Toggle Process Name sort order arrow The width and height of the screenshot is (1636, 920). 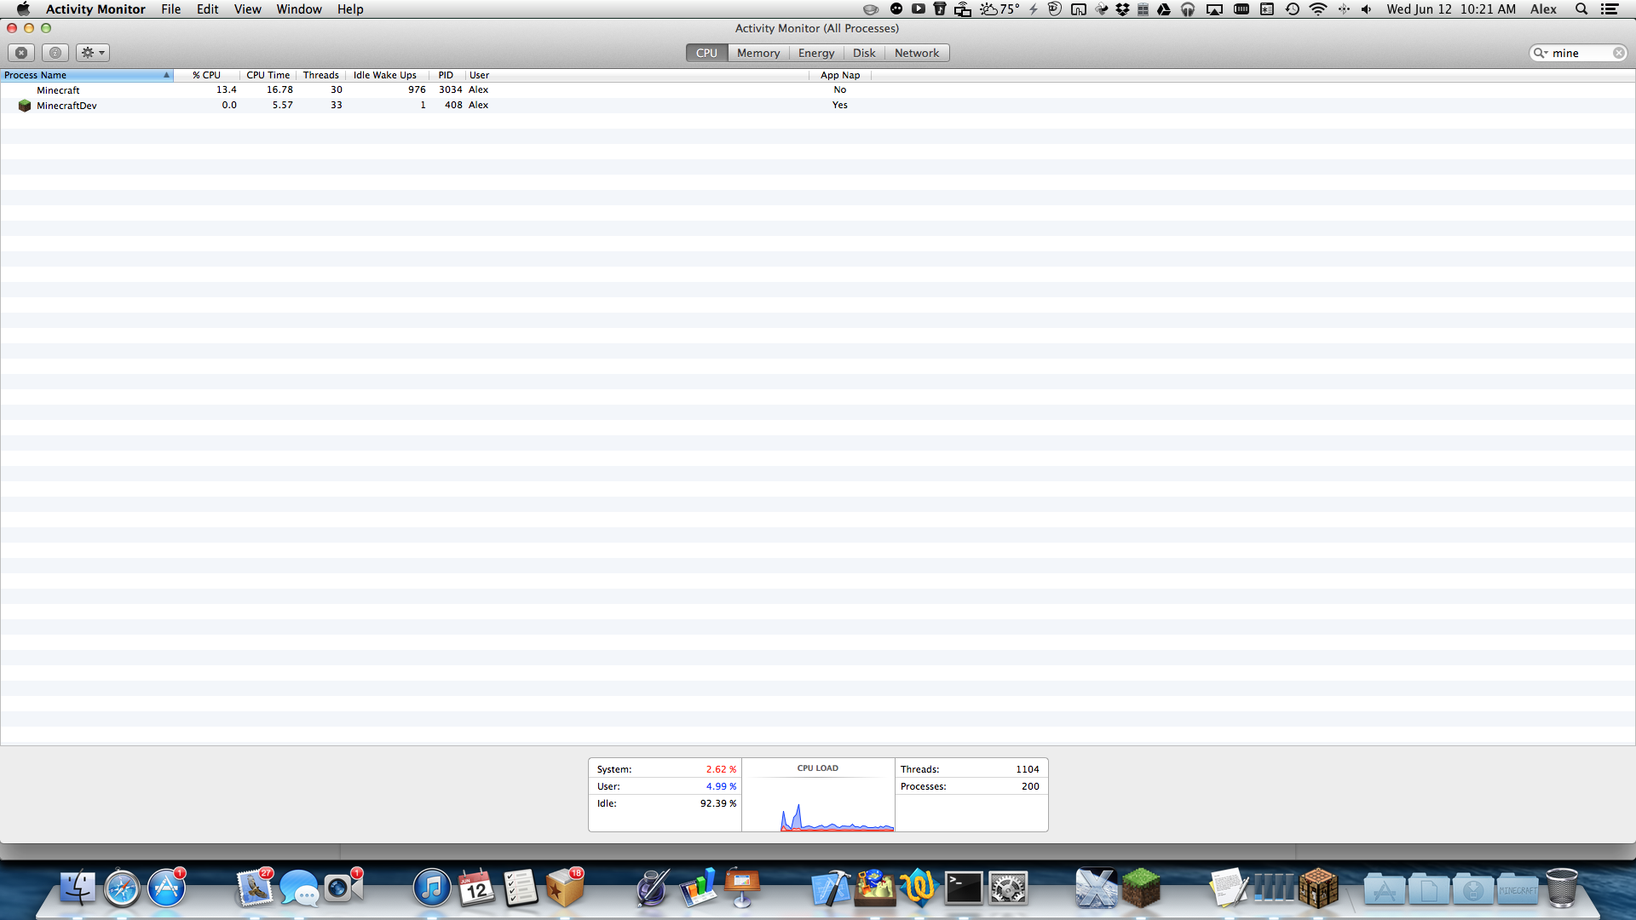tap(166, 75)
